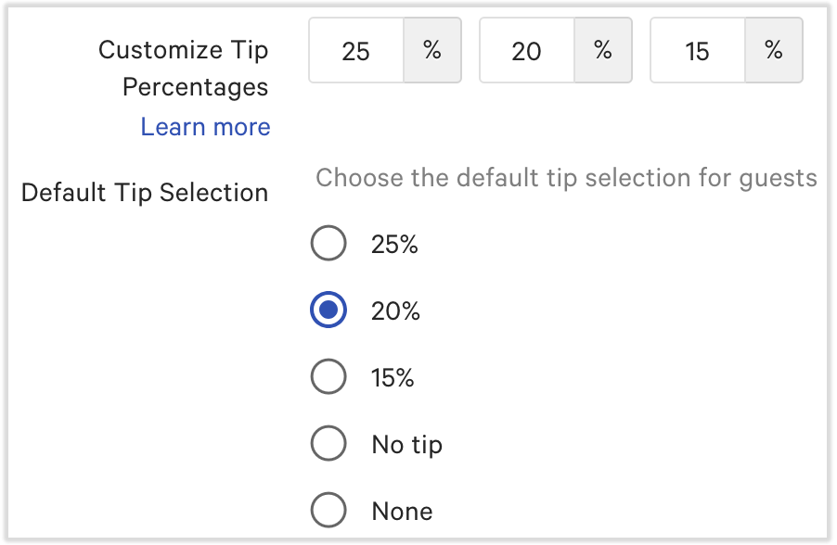Click the 15% option label text
Screen dimensions: 837x545
393,377
